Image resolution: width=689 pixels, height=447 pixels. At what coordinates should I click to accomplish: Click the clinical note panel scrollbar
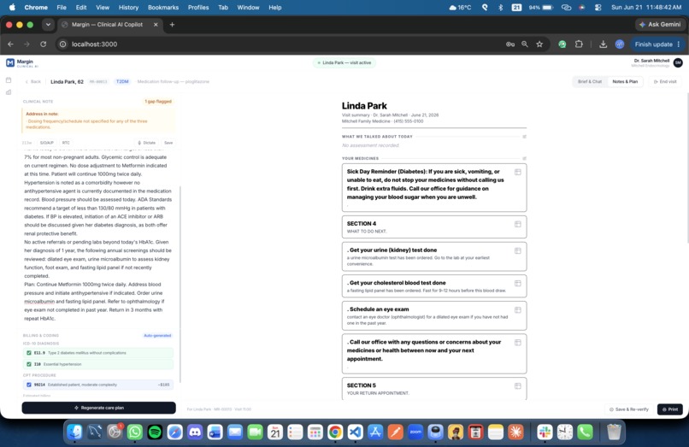pyautogui.click(x=180, y=284)
